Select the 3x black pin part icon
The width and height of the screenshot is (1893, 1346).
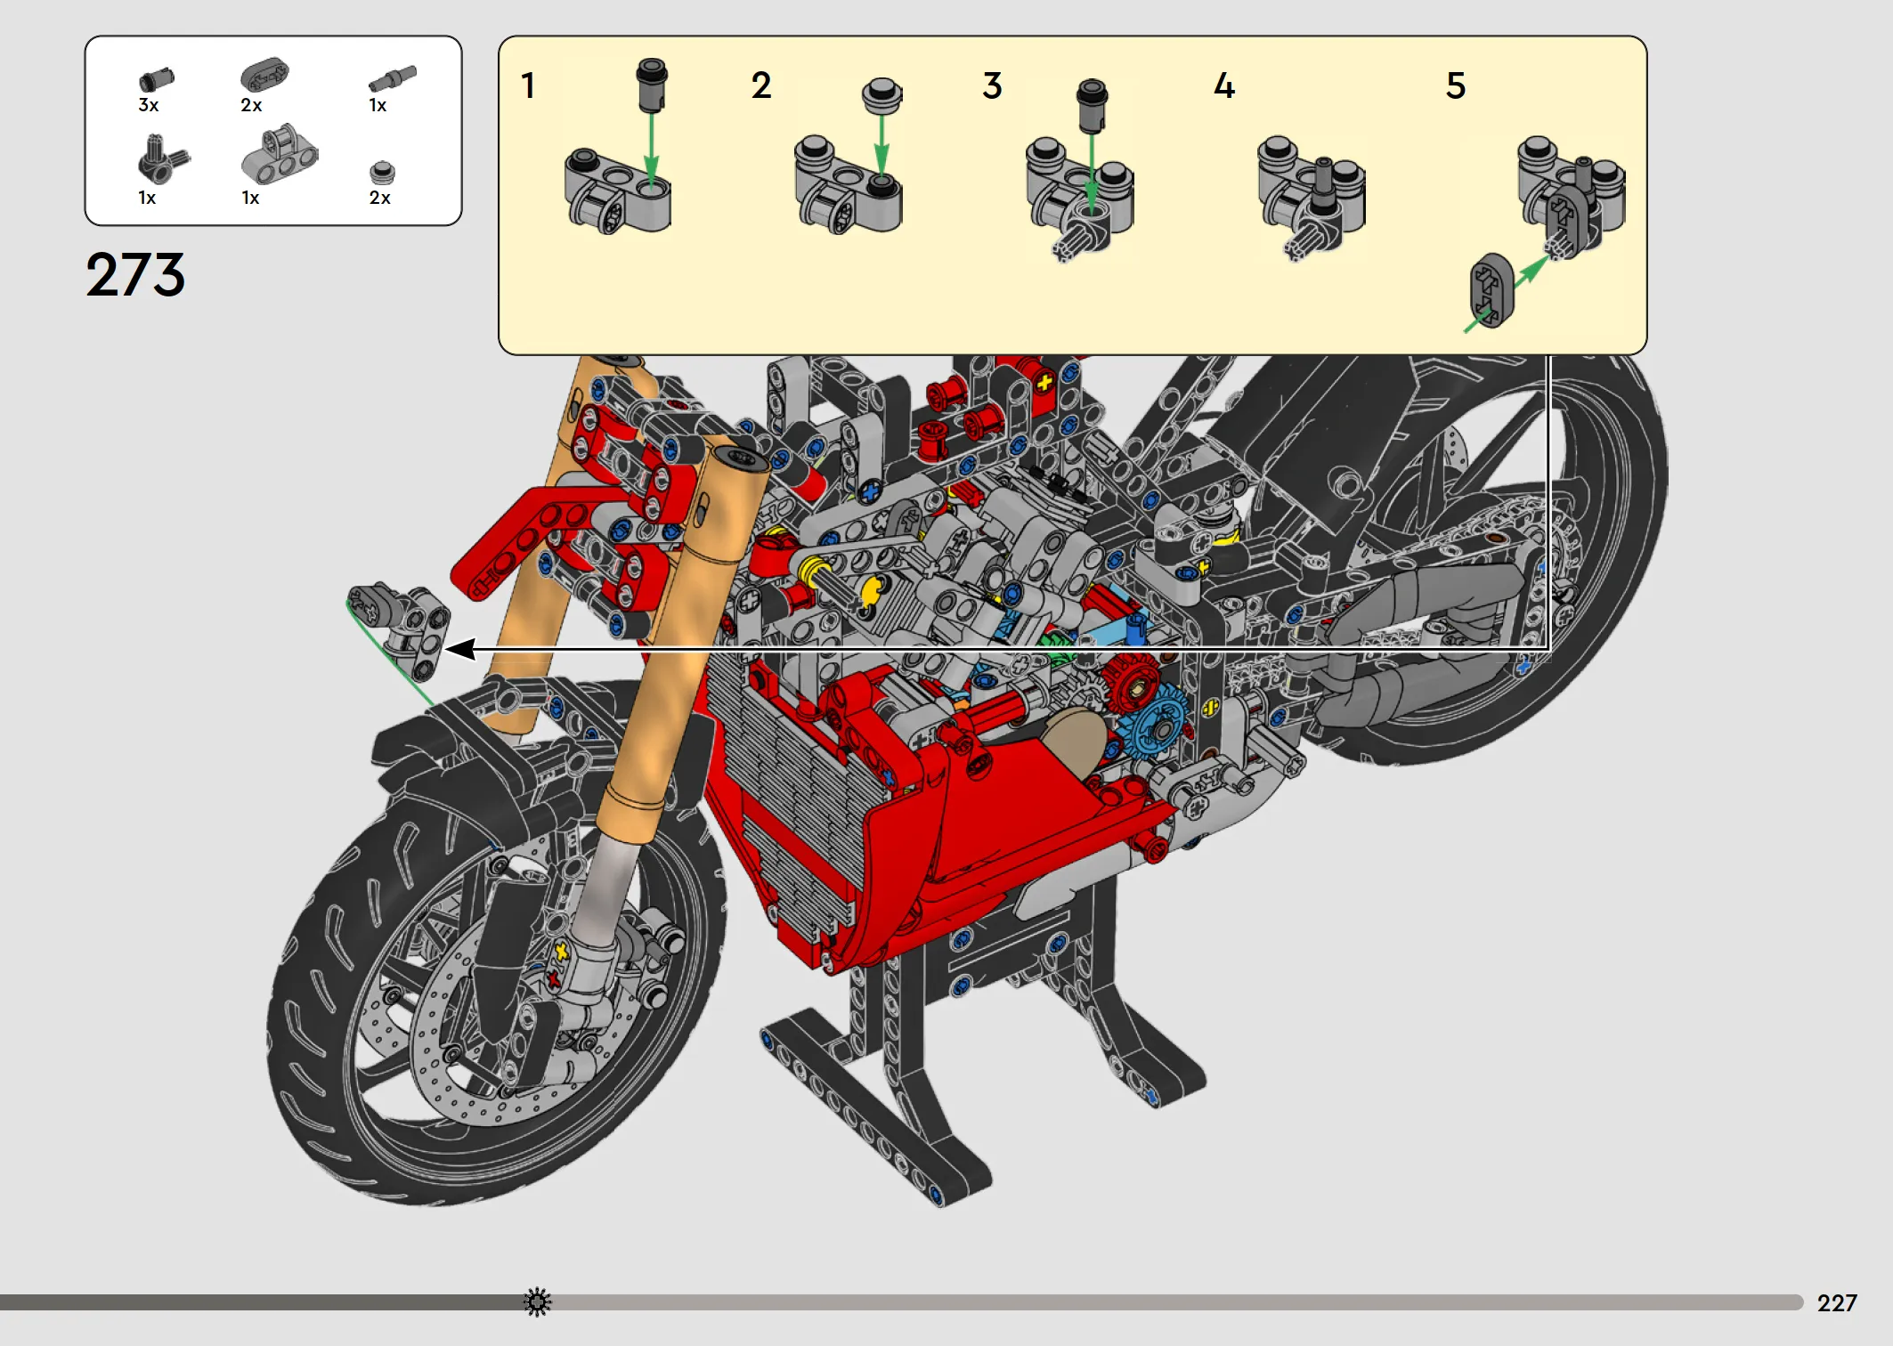[157, 80]
